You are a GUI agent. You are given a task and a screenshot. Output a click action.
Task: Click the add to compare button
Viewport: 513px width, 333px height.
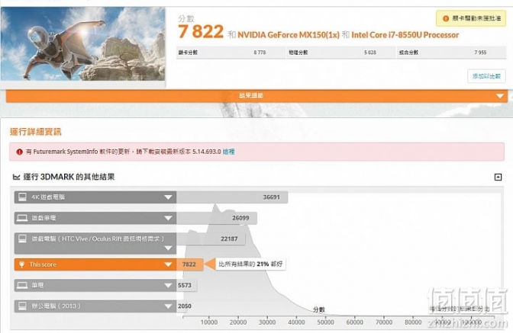486,76
